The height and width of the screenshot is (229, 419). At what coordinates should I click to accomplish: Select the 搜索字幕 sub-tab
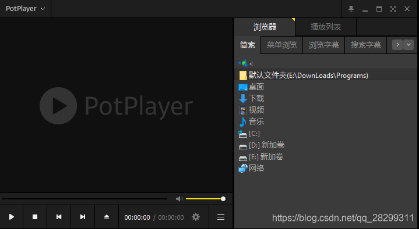coord(366,45)
